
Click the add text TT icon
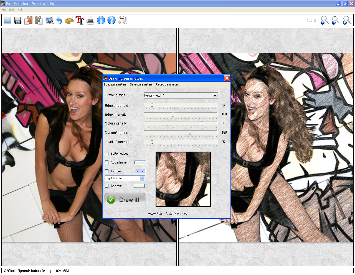pos(80,20)
